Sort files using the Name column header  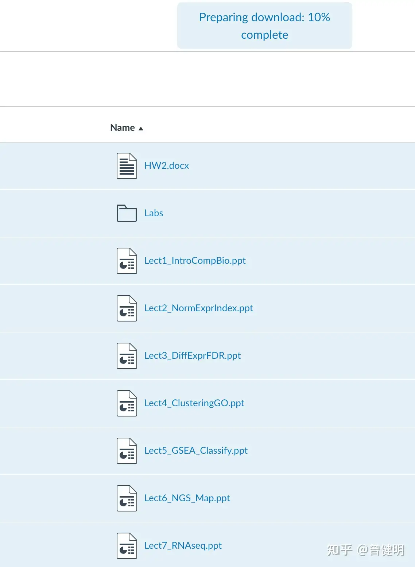[123, 128]
